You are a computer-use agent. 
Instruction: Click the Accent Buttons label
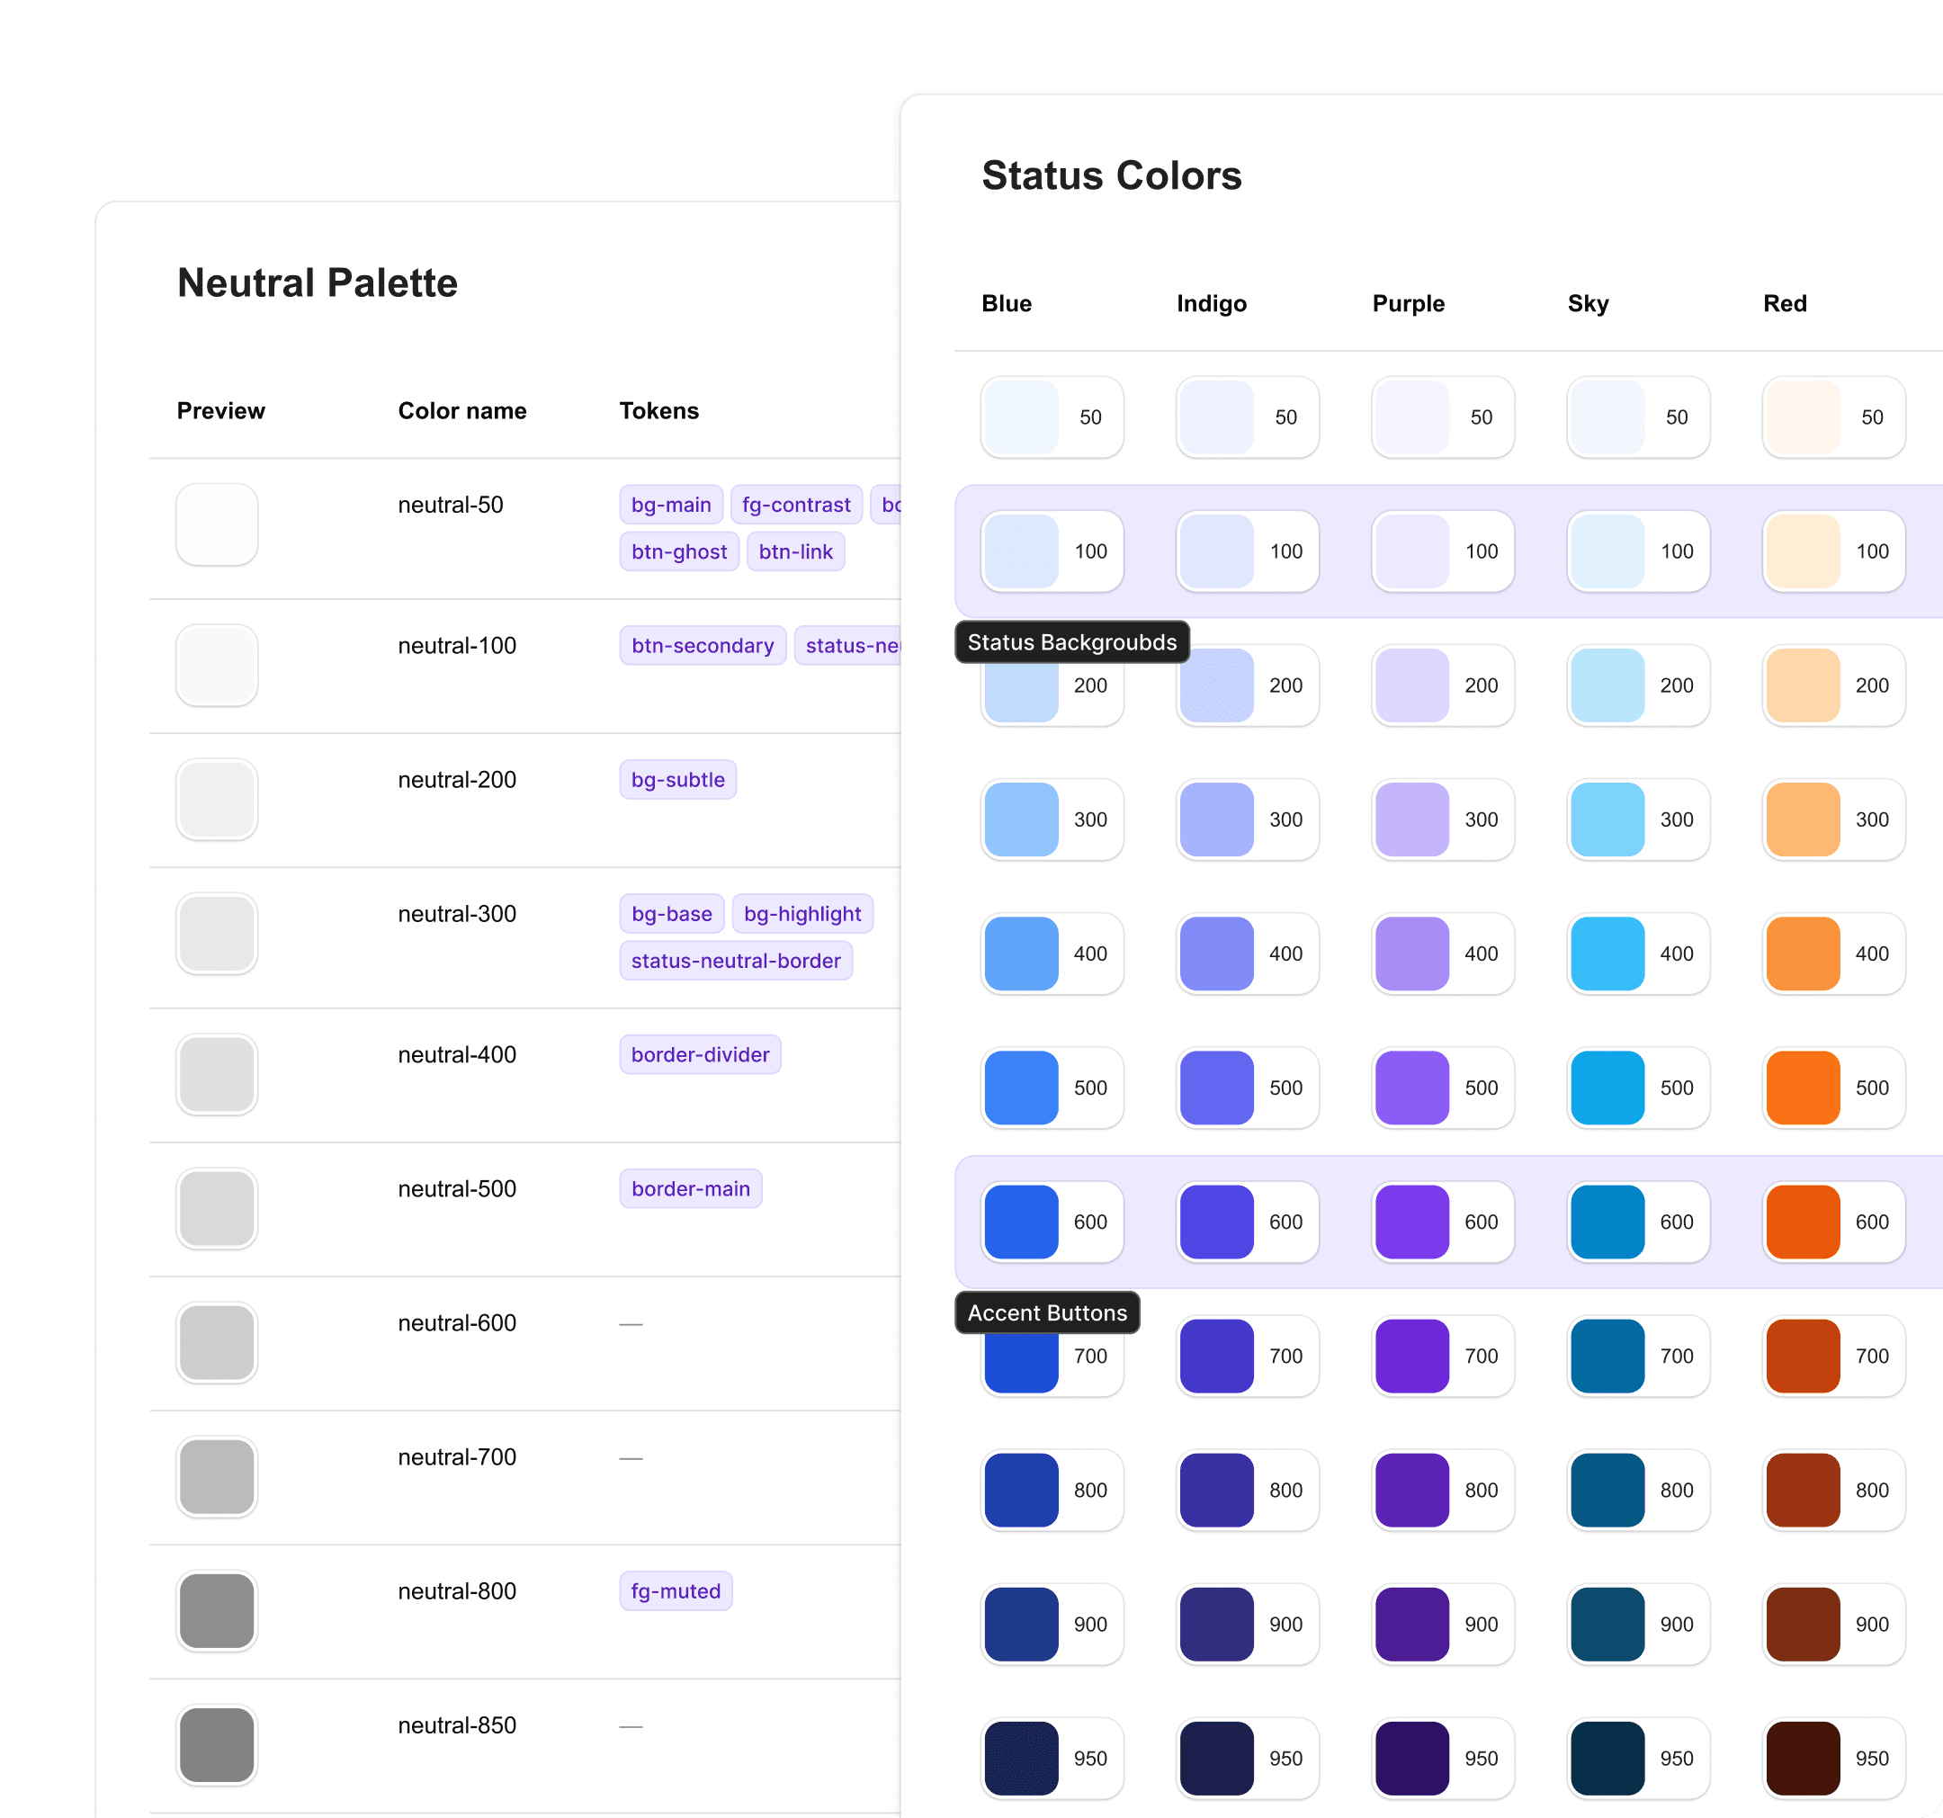click(1046, 1312)
